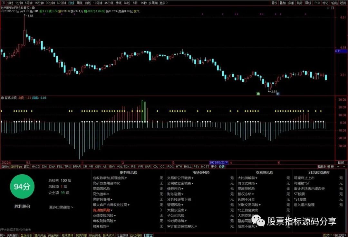Click the 复权 button
348x237 pixels.
point(274,3)
